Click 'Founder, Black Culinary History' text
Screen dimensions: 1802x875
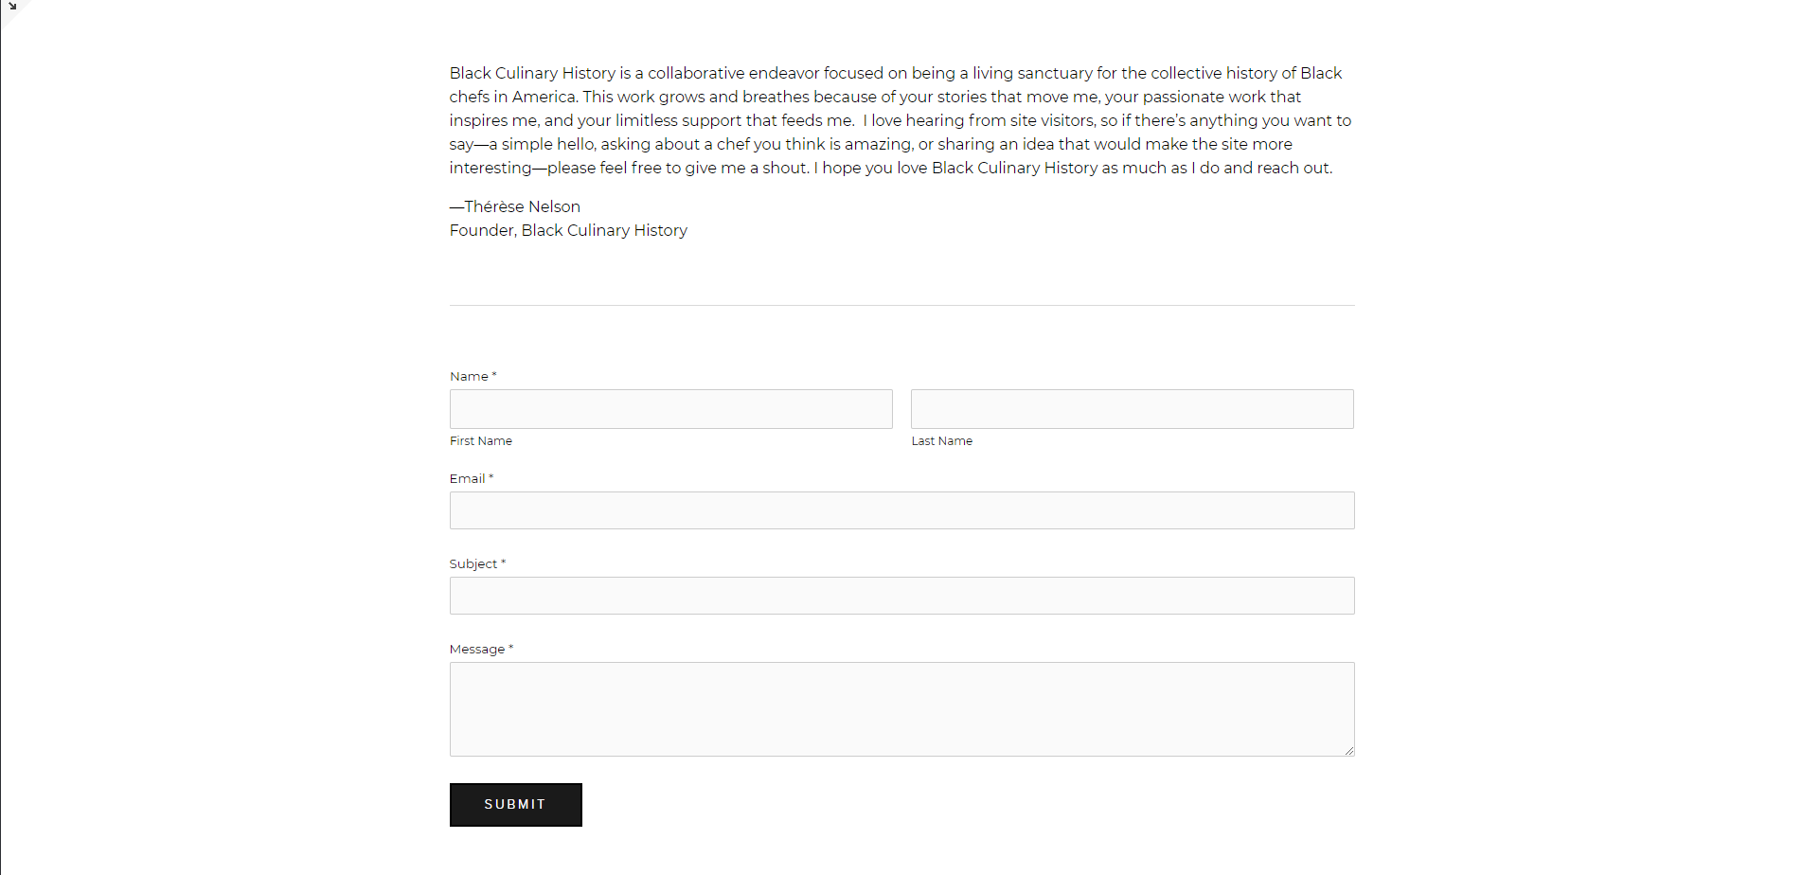tap(568, 230)
